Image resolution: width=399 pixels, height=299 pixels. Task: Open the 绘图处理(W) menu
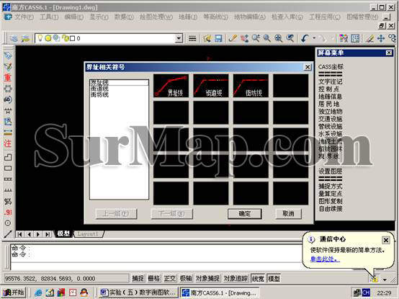pos(156,17)
